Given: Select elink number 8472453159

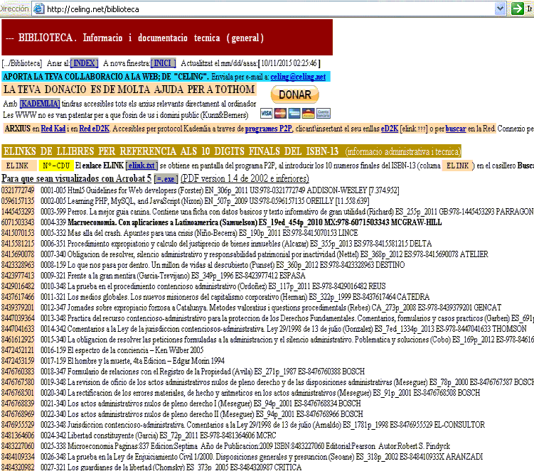Looking at the screenshot, I should click(18, 361).
